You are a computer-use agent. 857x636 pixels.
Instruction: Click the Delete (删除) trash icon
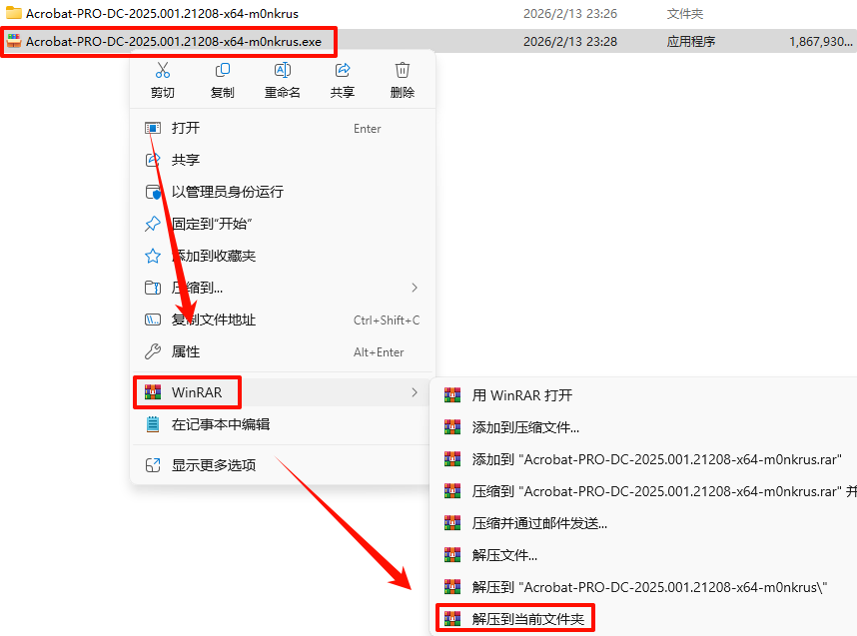[403, 71]
